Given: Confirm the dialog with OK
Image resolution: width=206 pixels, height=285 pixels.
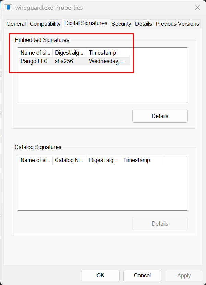Looking at the screenshot, I should point(100,275).
